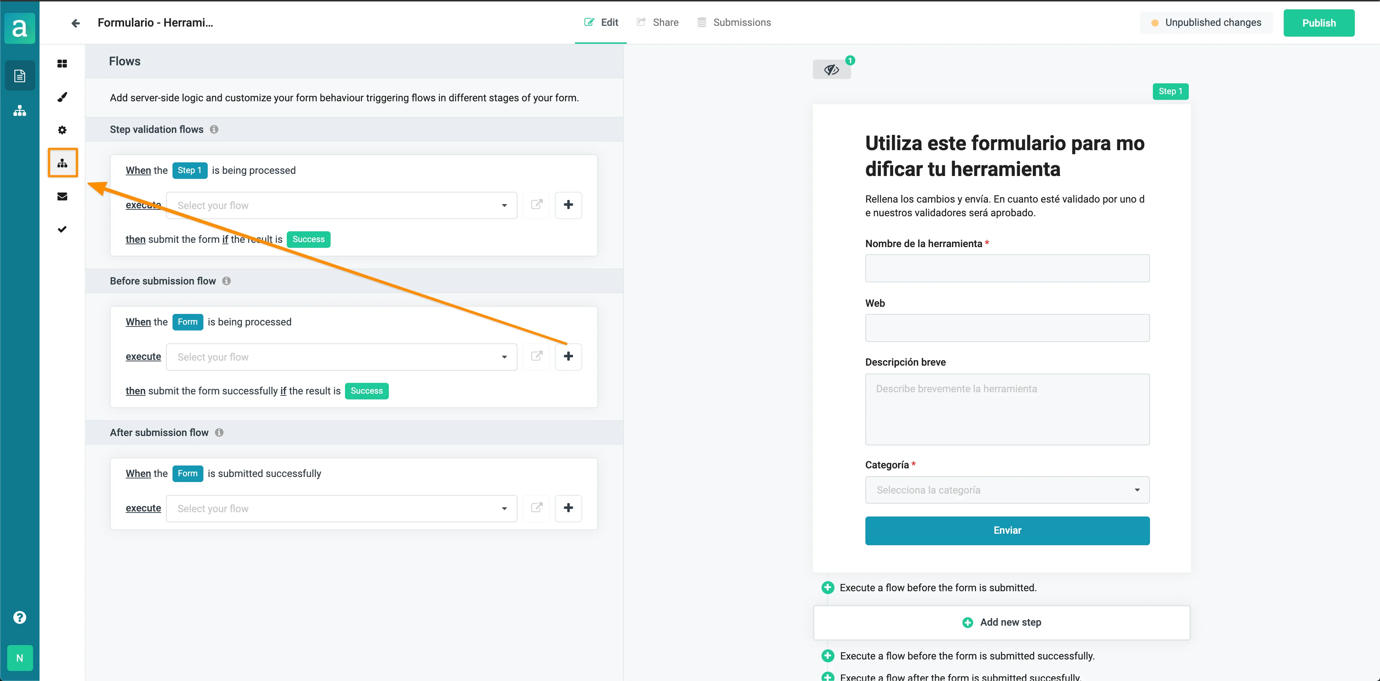Click the Nombre de la herramienta input field

[1007, 268]
